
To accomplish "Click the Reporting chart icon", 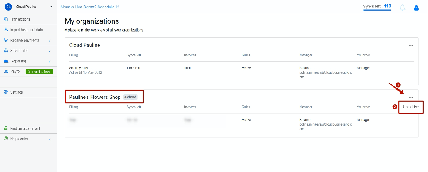I will pos(6,61).
